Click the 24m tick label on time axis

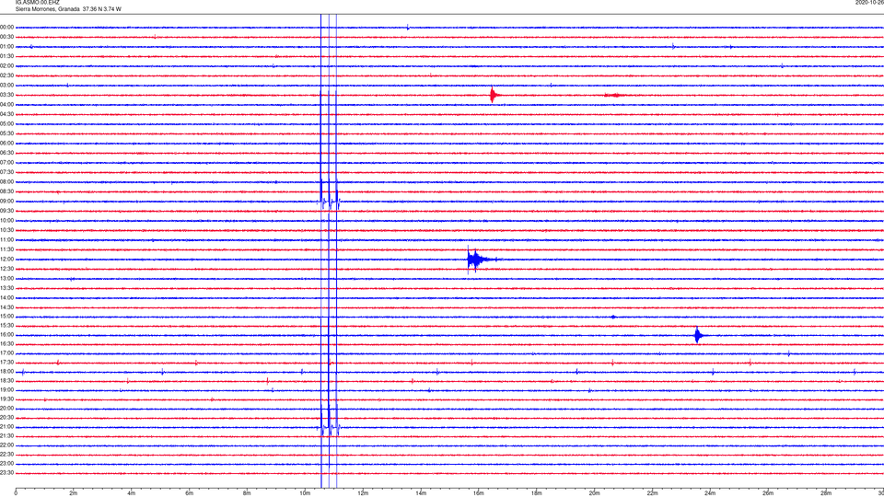point(710,493)
